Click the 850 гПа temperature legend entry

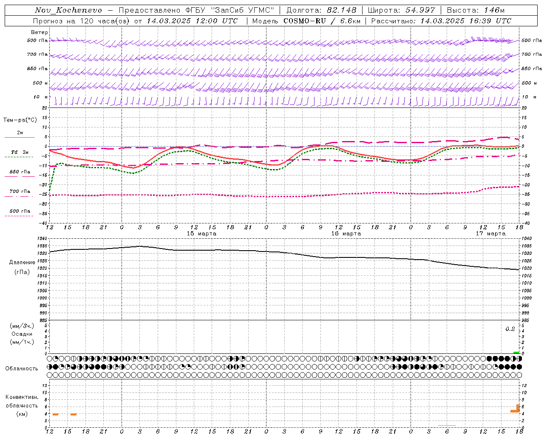click(x=20, y=172)
